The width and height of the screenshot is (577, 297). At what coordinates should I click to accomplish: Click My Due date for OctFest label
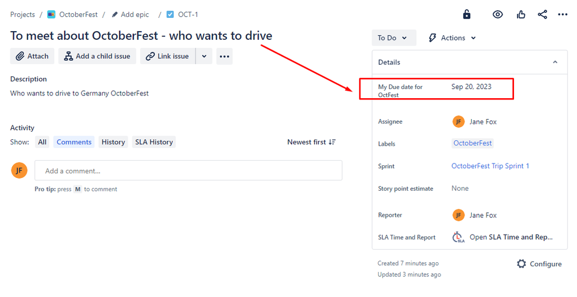point(400,91)
